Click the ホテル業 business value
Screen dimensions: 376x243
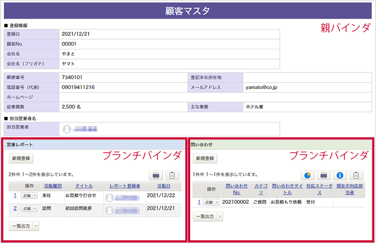pos(255,107)
